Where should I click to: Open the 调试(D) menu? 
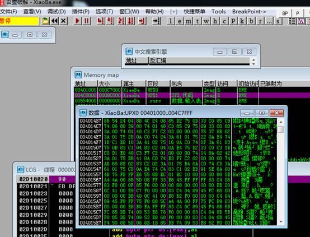57,12
